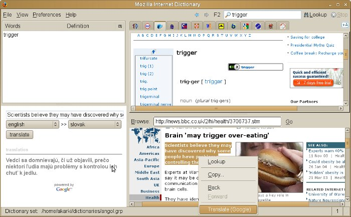Jump to letter A in alphabet index
Image resolution: width=351 pixels, height=217 pixels.
[x=138, y=36]
